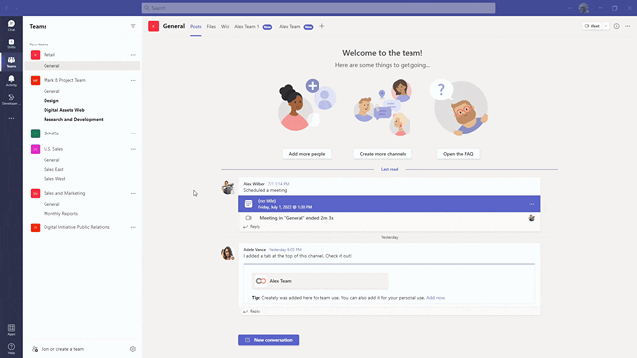Click the Meet button

coord(592,26)
